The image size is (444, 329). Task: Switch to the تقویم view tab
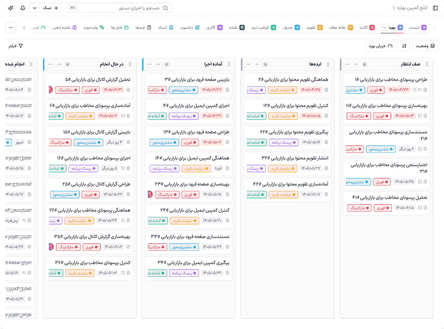coord(314,27)
